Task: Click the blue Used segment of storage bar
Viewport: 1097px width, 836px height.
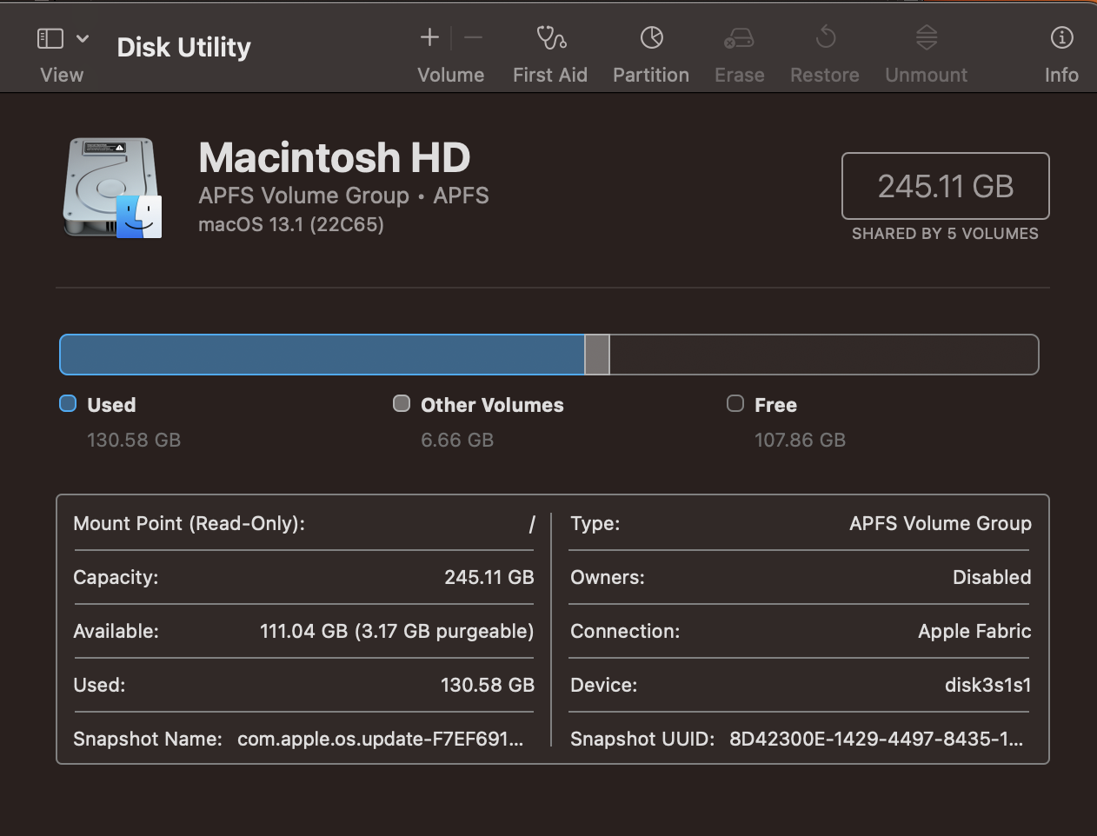Action: 322,355
